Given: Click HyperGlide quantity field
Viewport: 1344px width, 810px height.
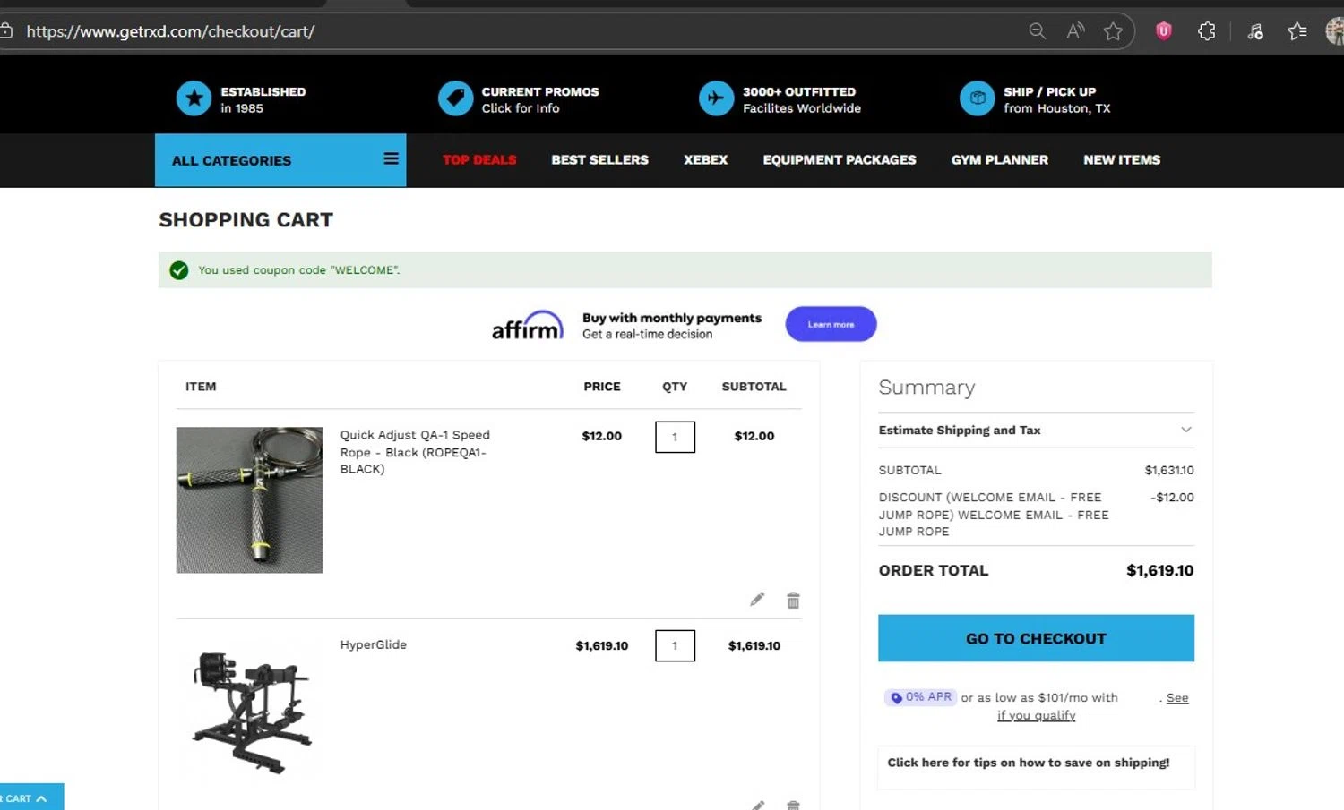Looking at the screenshot, I should tap(675, 645).
